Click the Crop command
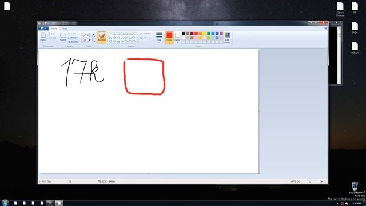The image size is (366, 206). [x=73, y=34]
